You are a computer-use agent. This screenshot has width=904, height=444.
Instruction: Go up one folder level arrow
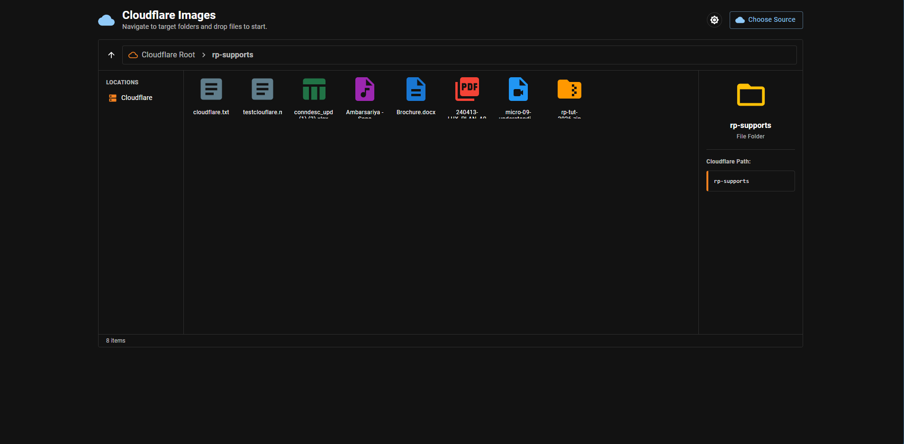click(x=111, y=55)
